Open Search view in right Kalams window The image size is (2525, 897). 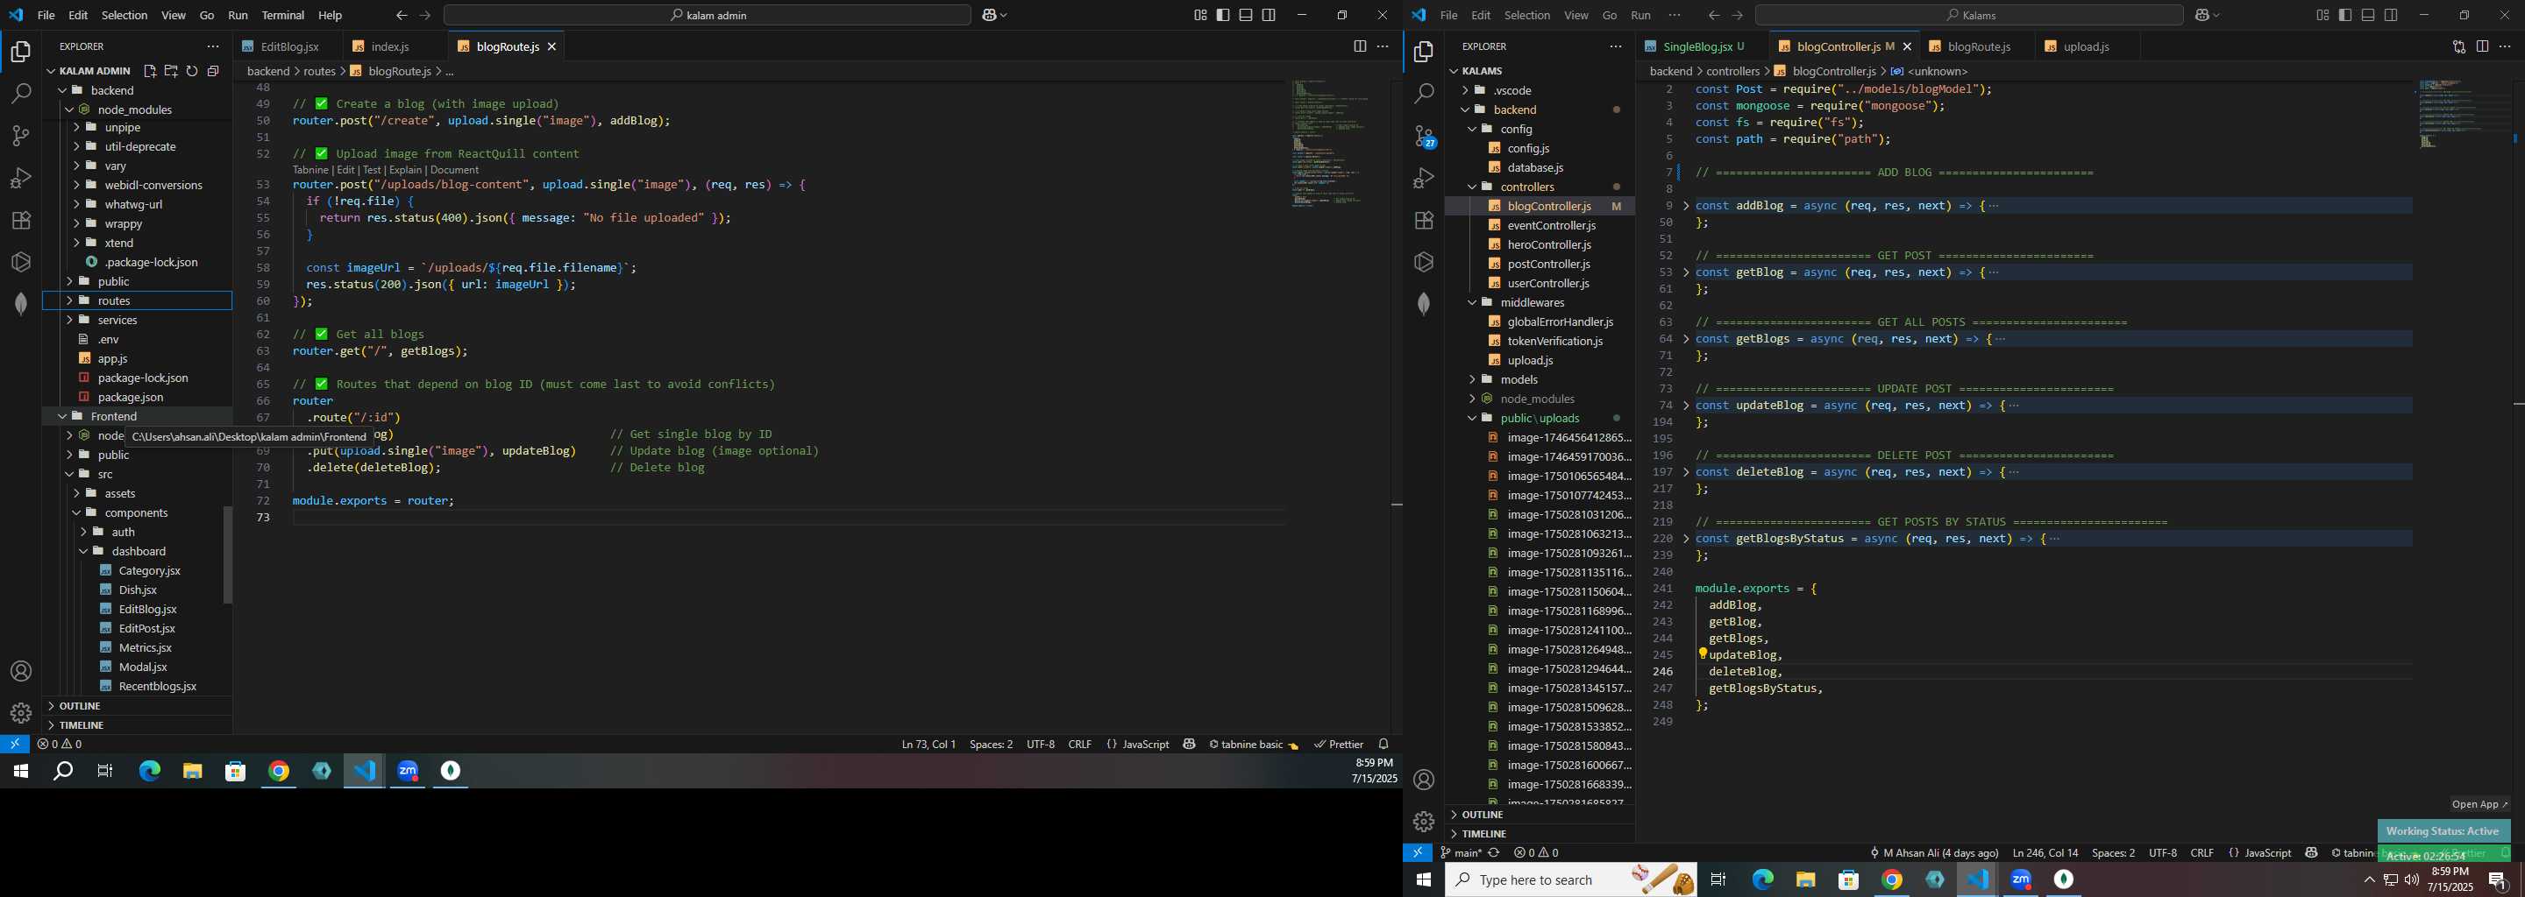[1424, 94]
